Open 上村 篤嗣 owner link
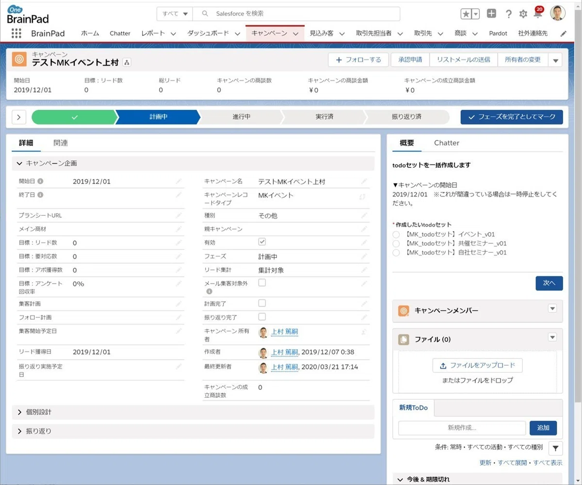Viewport: 582px width, 485px height. pos(284,332)
